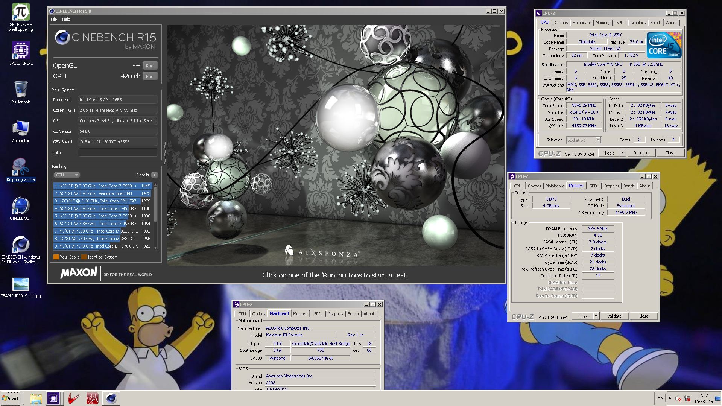The height and width of the screenshot is (406, 722).
Task: Click Validate in CPU-Z CPU window
Action: (x=641, y=153)
